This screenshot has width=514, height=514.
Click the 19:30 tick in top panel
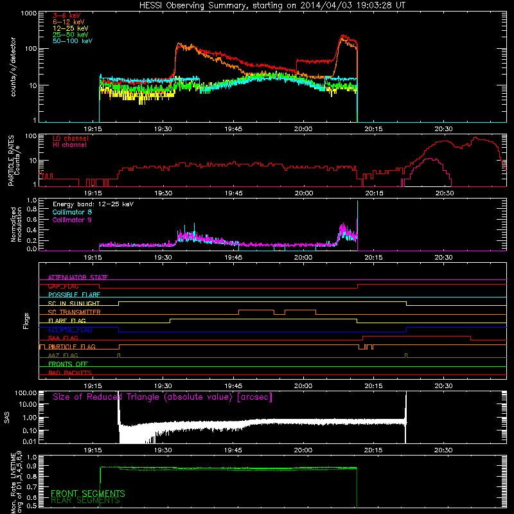(x=163, y=129)
